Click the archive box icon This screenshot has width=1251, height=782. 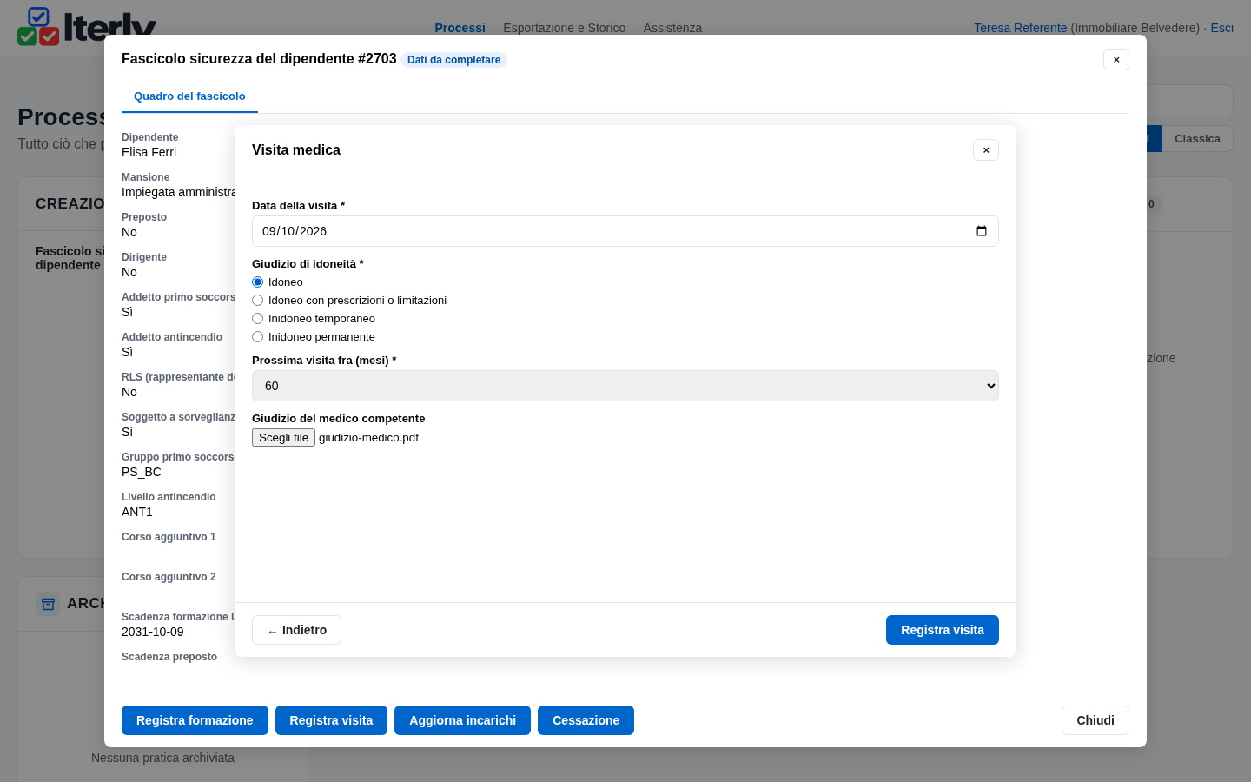pos(48,603)
